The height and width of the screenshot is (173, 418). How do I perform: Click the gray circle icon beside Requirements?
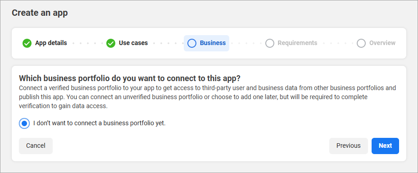pyautogui.click(x=269, y=43)
